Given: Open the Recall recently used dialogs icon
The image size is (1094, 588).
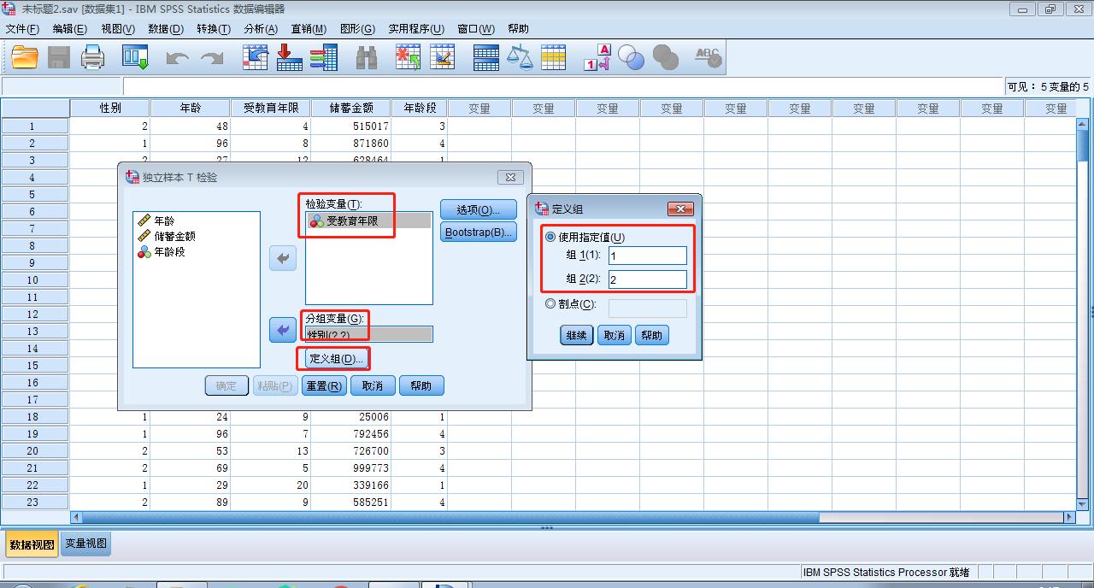Looking at the screenshot, I should [x=135, y=57].
